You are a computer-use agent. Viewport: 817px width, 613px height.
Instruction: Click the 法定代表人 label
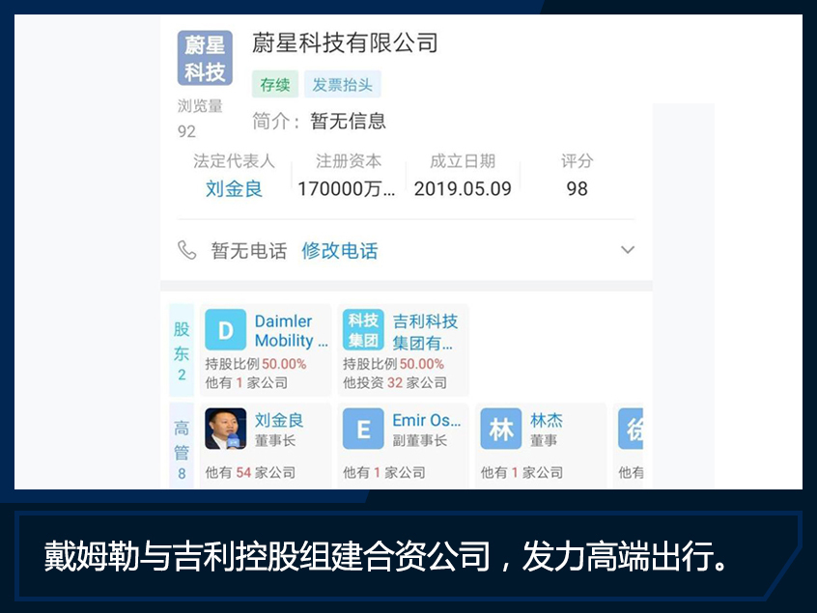point(234,161)
